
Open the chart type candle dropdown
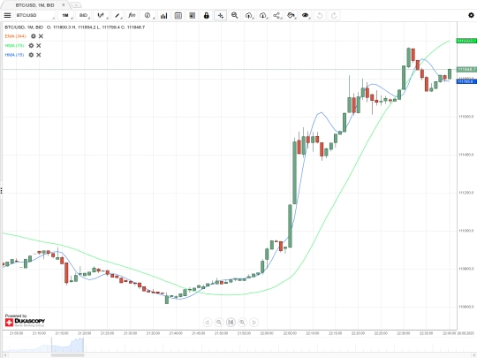[x=101, y=15]
